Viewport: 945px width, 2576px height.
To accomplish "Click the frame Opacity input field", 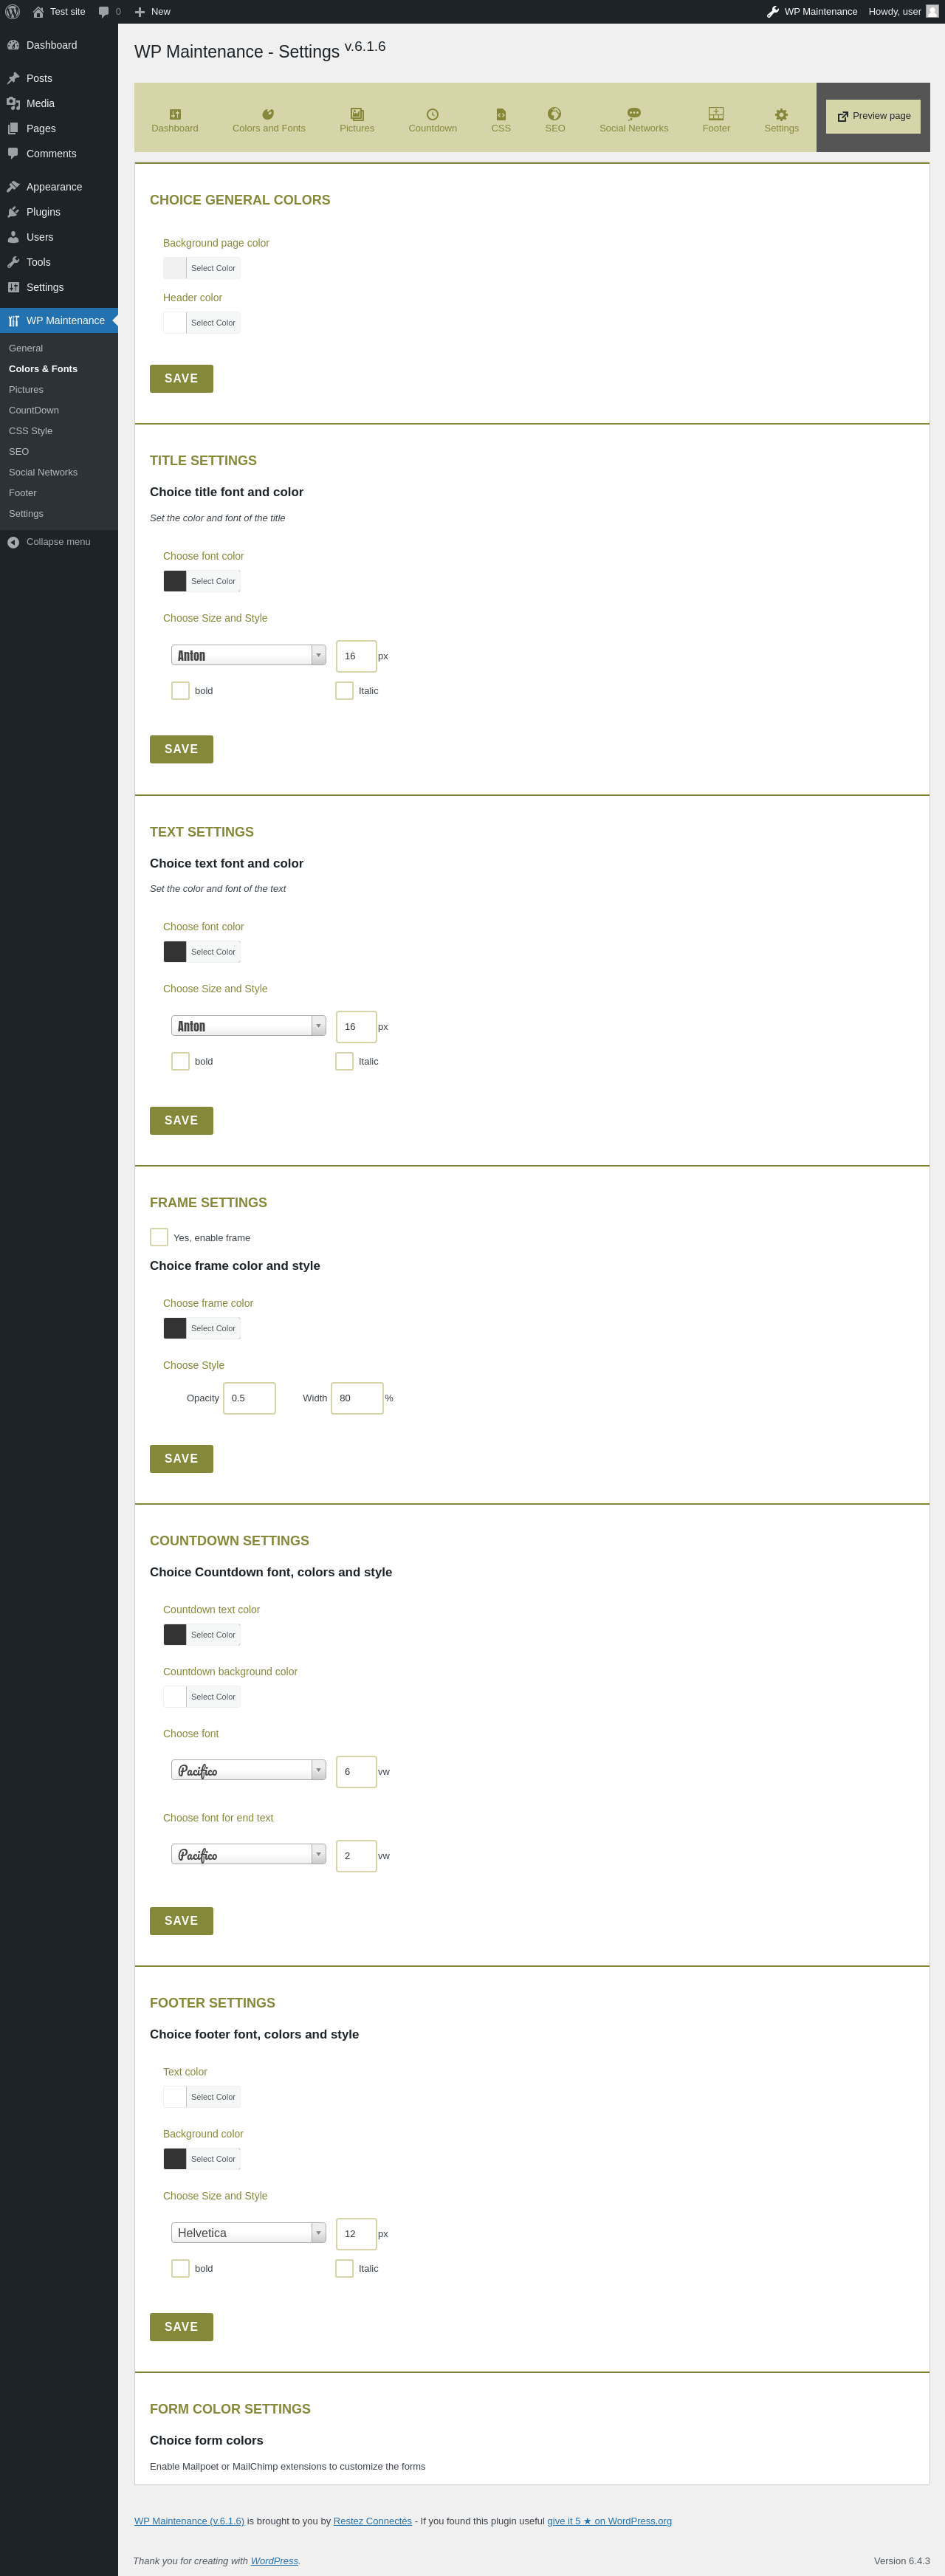I will point(249,1398).
